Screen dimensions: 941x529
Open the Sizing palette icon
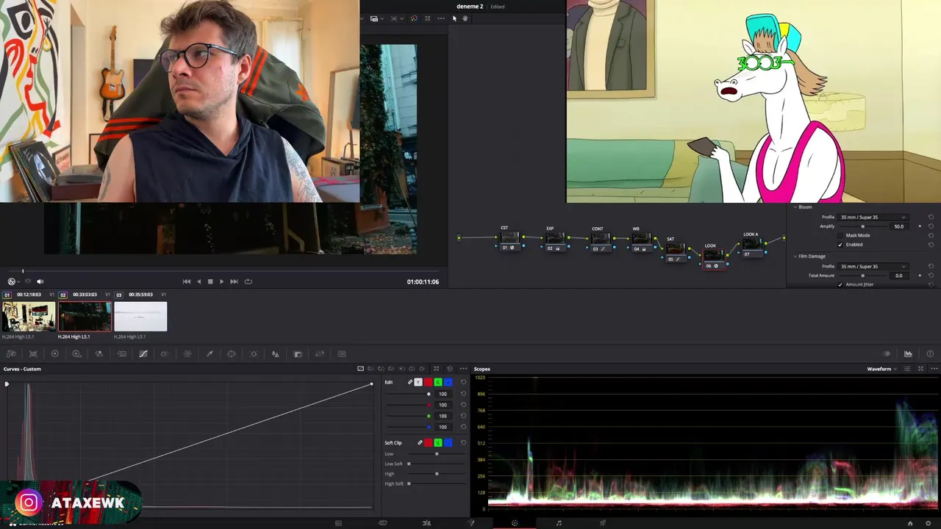(320, 354)
